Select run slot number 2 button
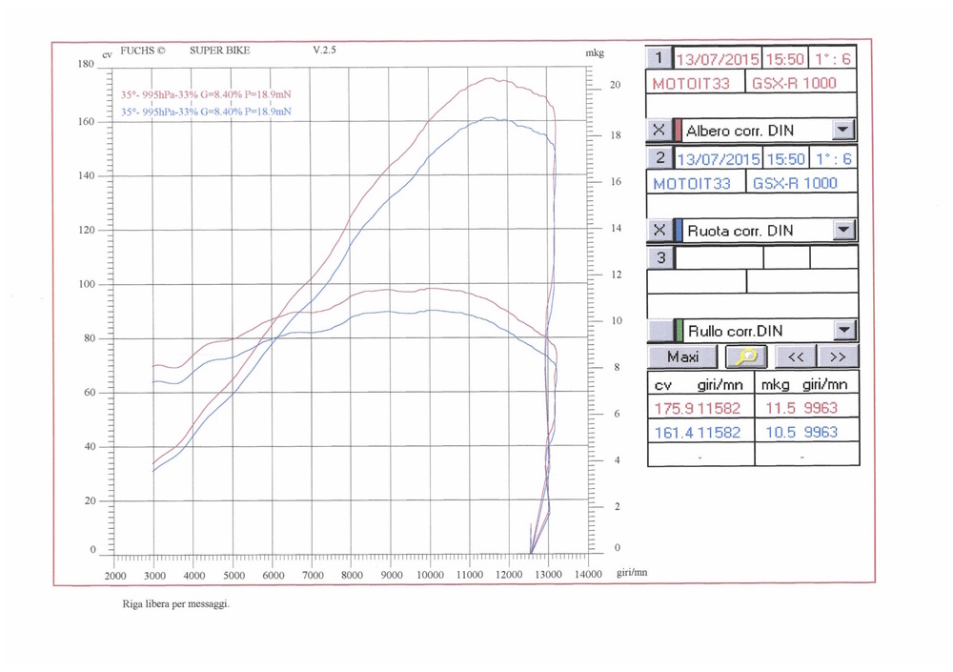 [x=659, y=158]
